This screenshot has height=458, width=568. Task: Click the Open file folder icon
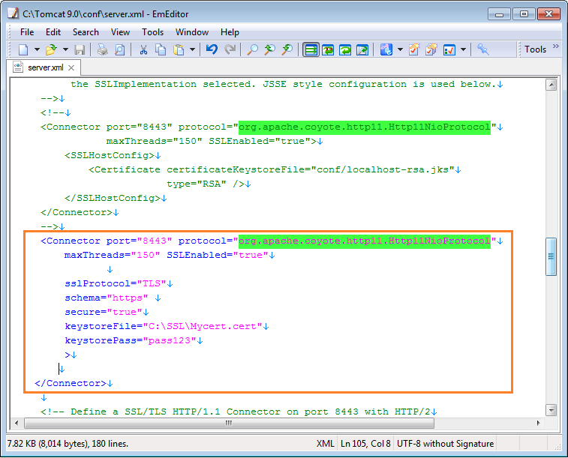pyautogui.click(x=52, y=49)
